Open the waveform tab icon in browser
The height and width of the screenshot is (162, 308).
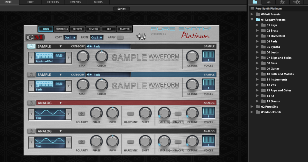coord(269,2)
